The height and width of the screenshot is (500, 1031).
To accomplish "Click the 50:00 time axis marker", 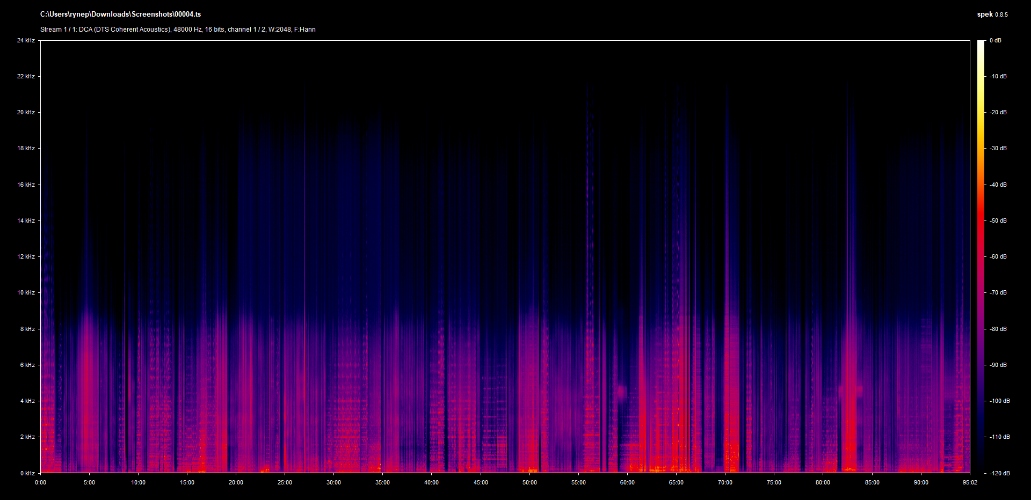I will pos(529,482).
